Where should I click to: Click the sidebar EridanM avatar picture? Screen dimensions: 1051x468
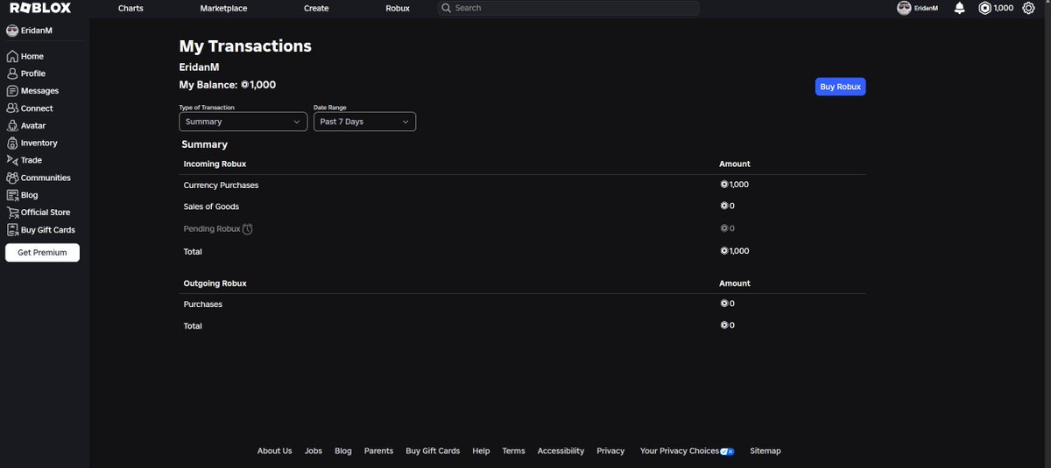click(x=12, y=31)
